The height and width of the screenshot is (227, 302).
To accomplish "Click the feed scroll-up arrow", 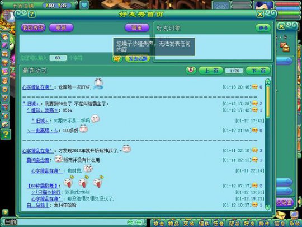I will pyautogui.click(x=268, y=81).
